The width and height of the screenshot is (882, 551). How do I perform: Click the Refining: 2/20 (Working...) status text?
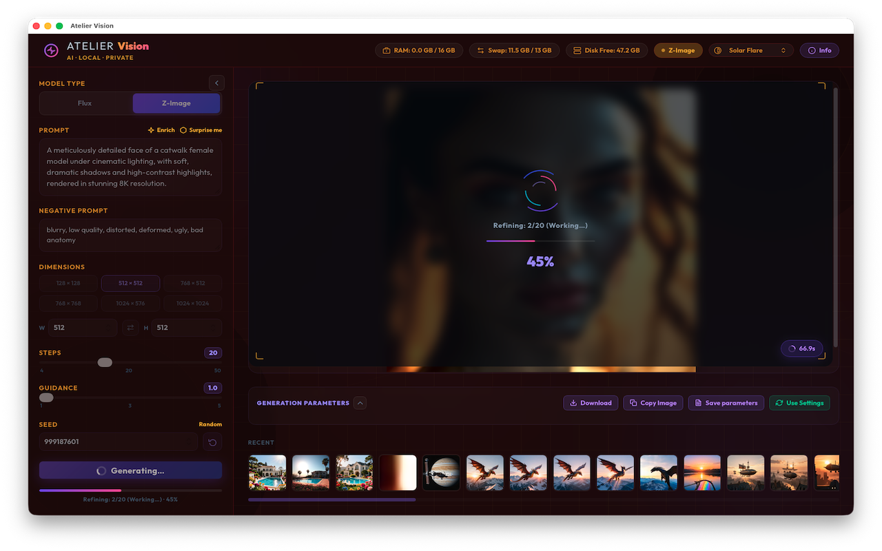pyautogui.click(x=540, y=225)
